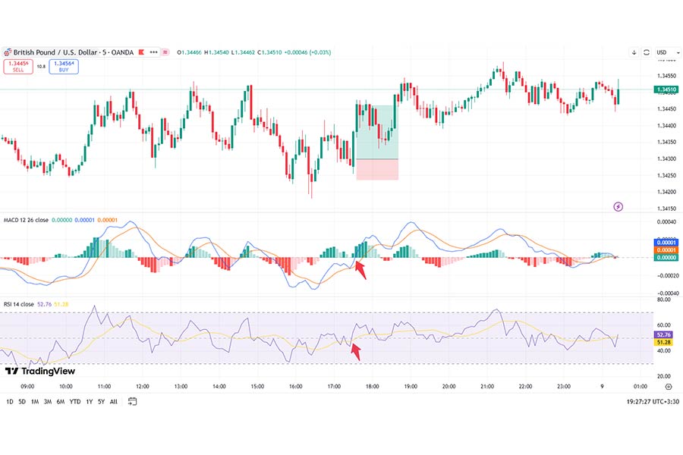Click the green 1.34510 current price label
The image size is (683, 455).
click(666, 89)
